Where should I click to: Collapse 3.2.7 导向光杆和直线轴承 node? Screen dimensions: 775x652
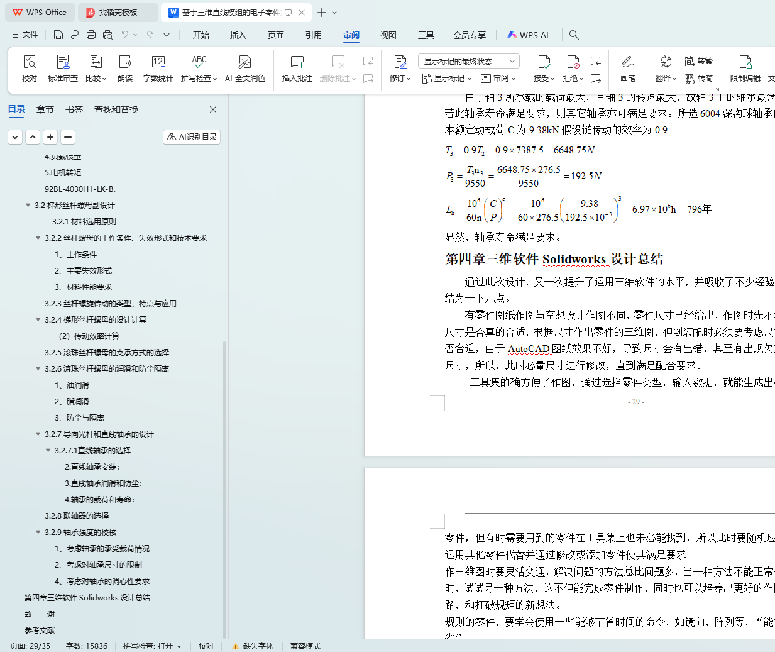pos(38,434)
